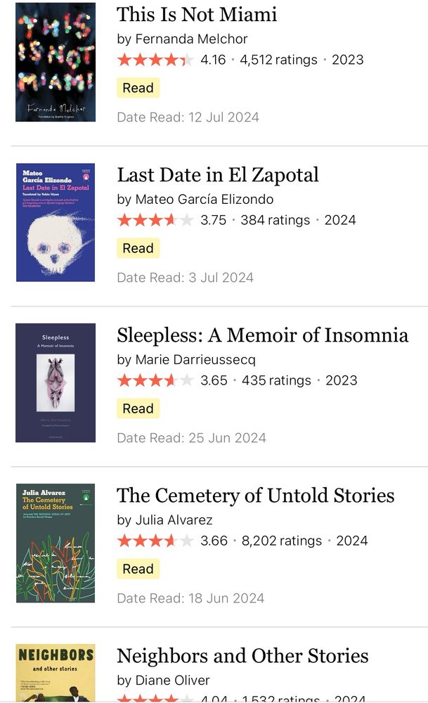Open The Cemetery of Untold Stories title
Viewport: 428px width, 703px height.
click(x=255, y=495)
